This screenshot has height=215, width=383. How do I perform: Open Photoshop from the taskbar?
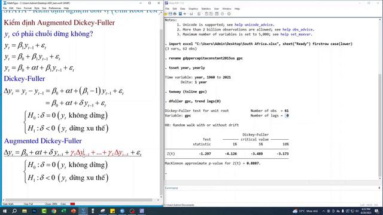34,211
